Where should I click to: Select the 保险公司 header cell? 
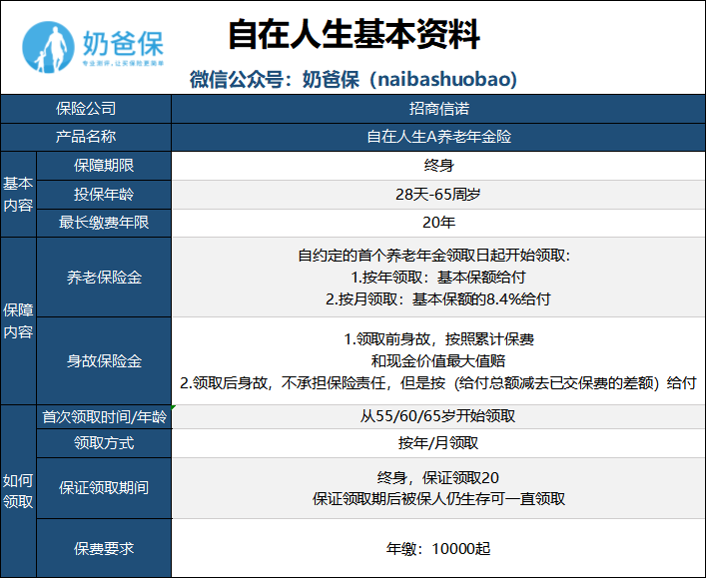(86, 109)
